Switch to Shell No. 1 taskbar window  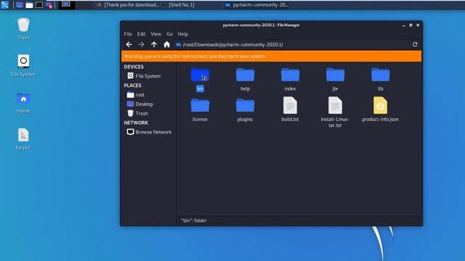[x=178, y=5]
